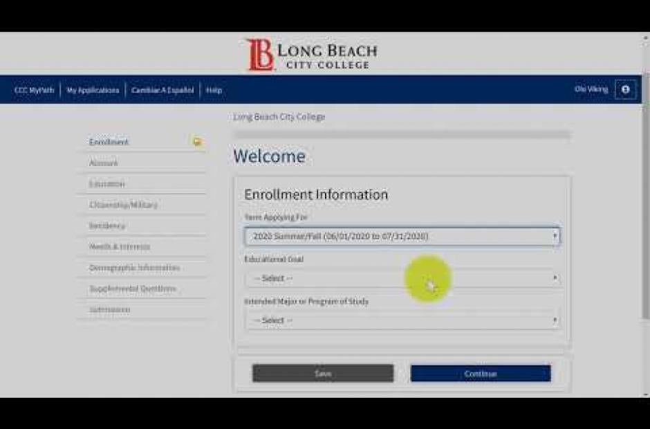Switch language via Cambiar A Español
The width and height of the screenshot is (650, 429).
pos(162,90)
